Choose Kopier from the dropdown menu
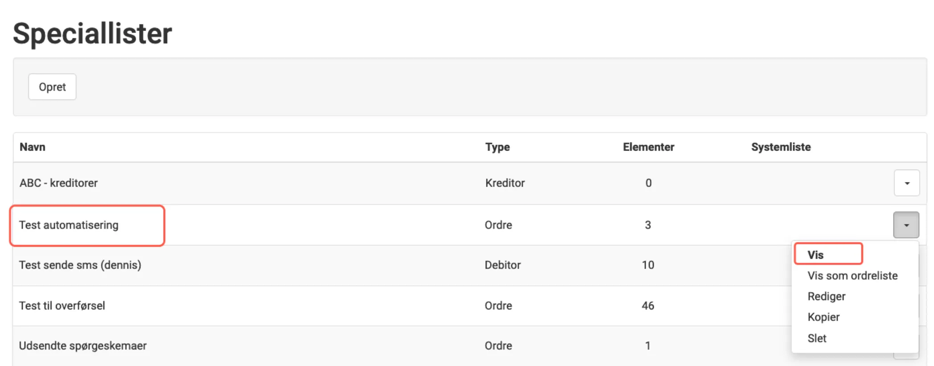The image size is (934, 366). [x=823, y=317]
